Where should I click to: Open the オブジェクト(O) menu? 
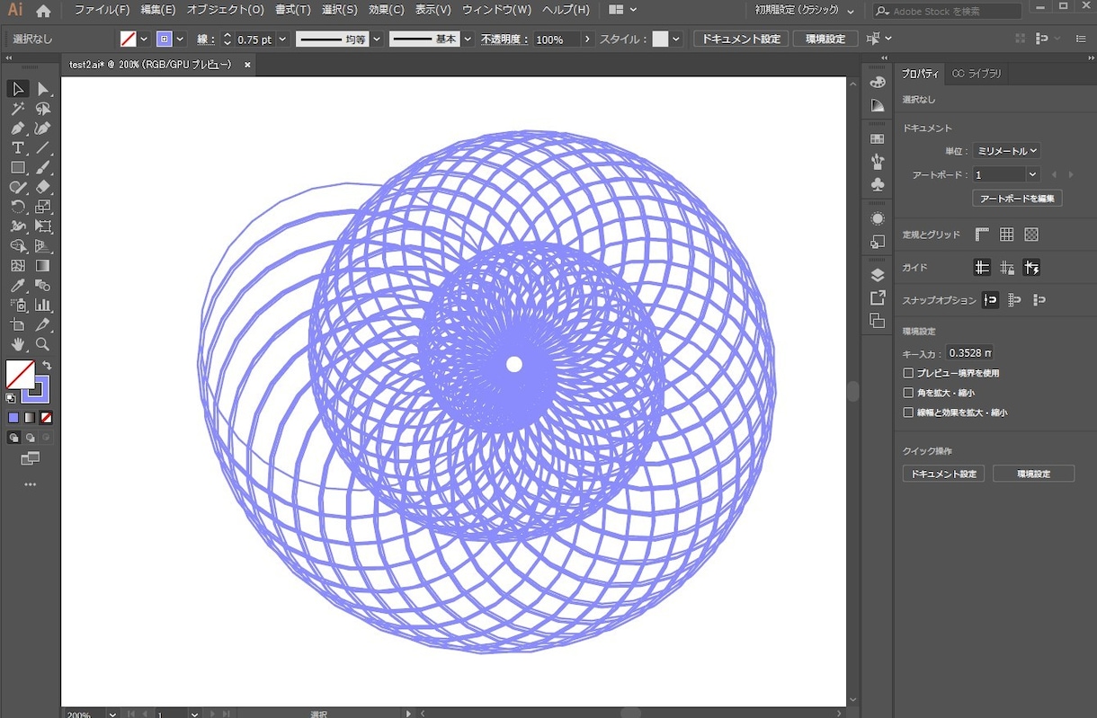click(226, 10)
